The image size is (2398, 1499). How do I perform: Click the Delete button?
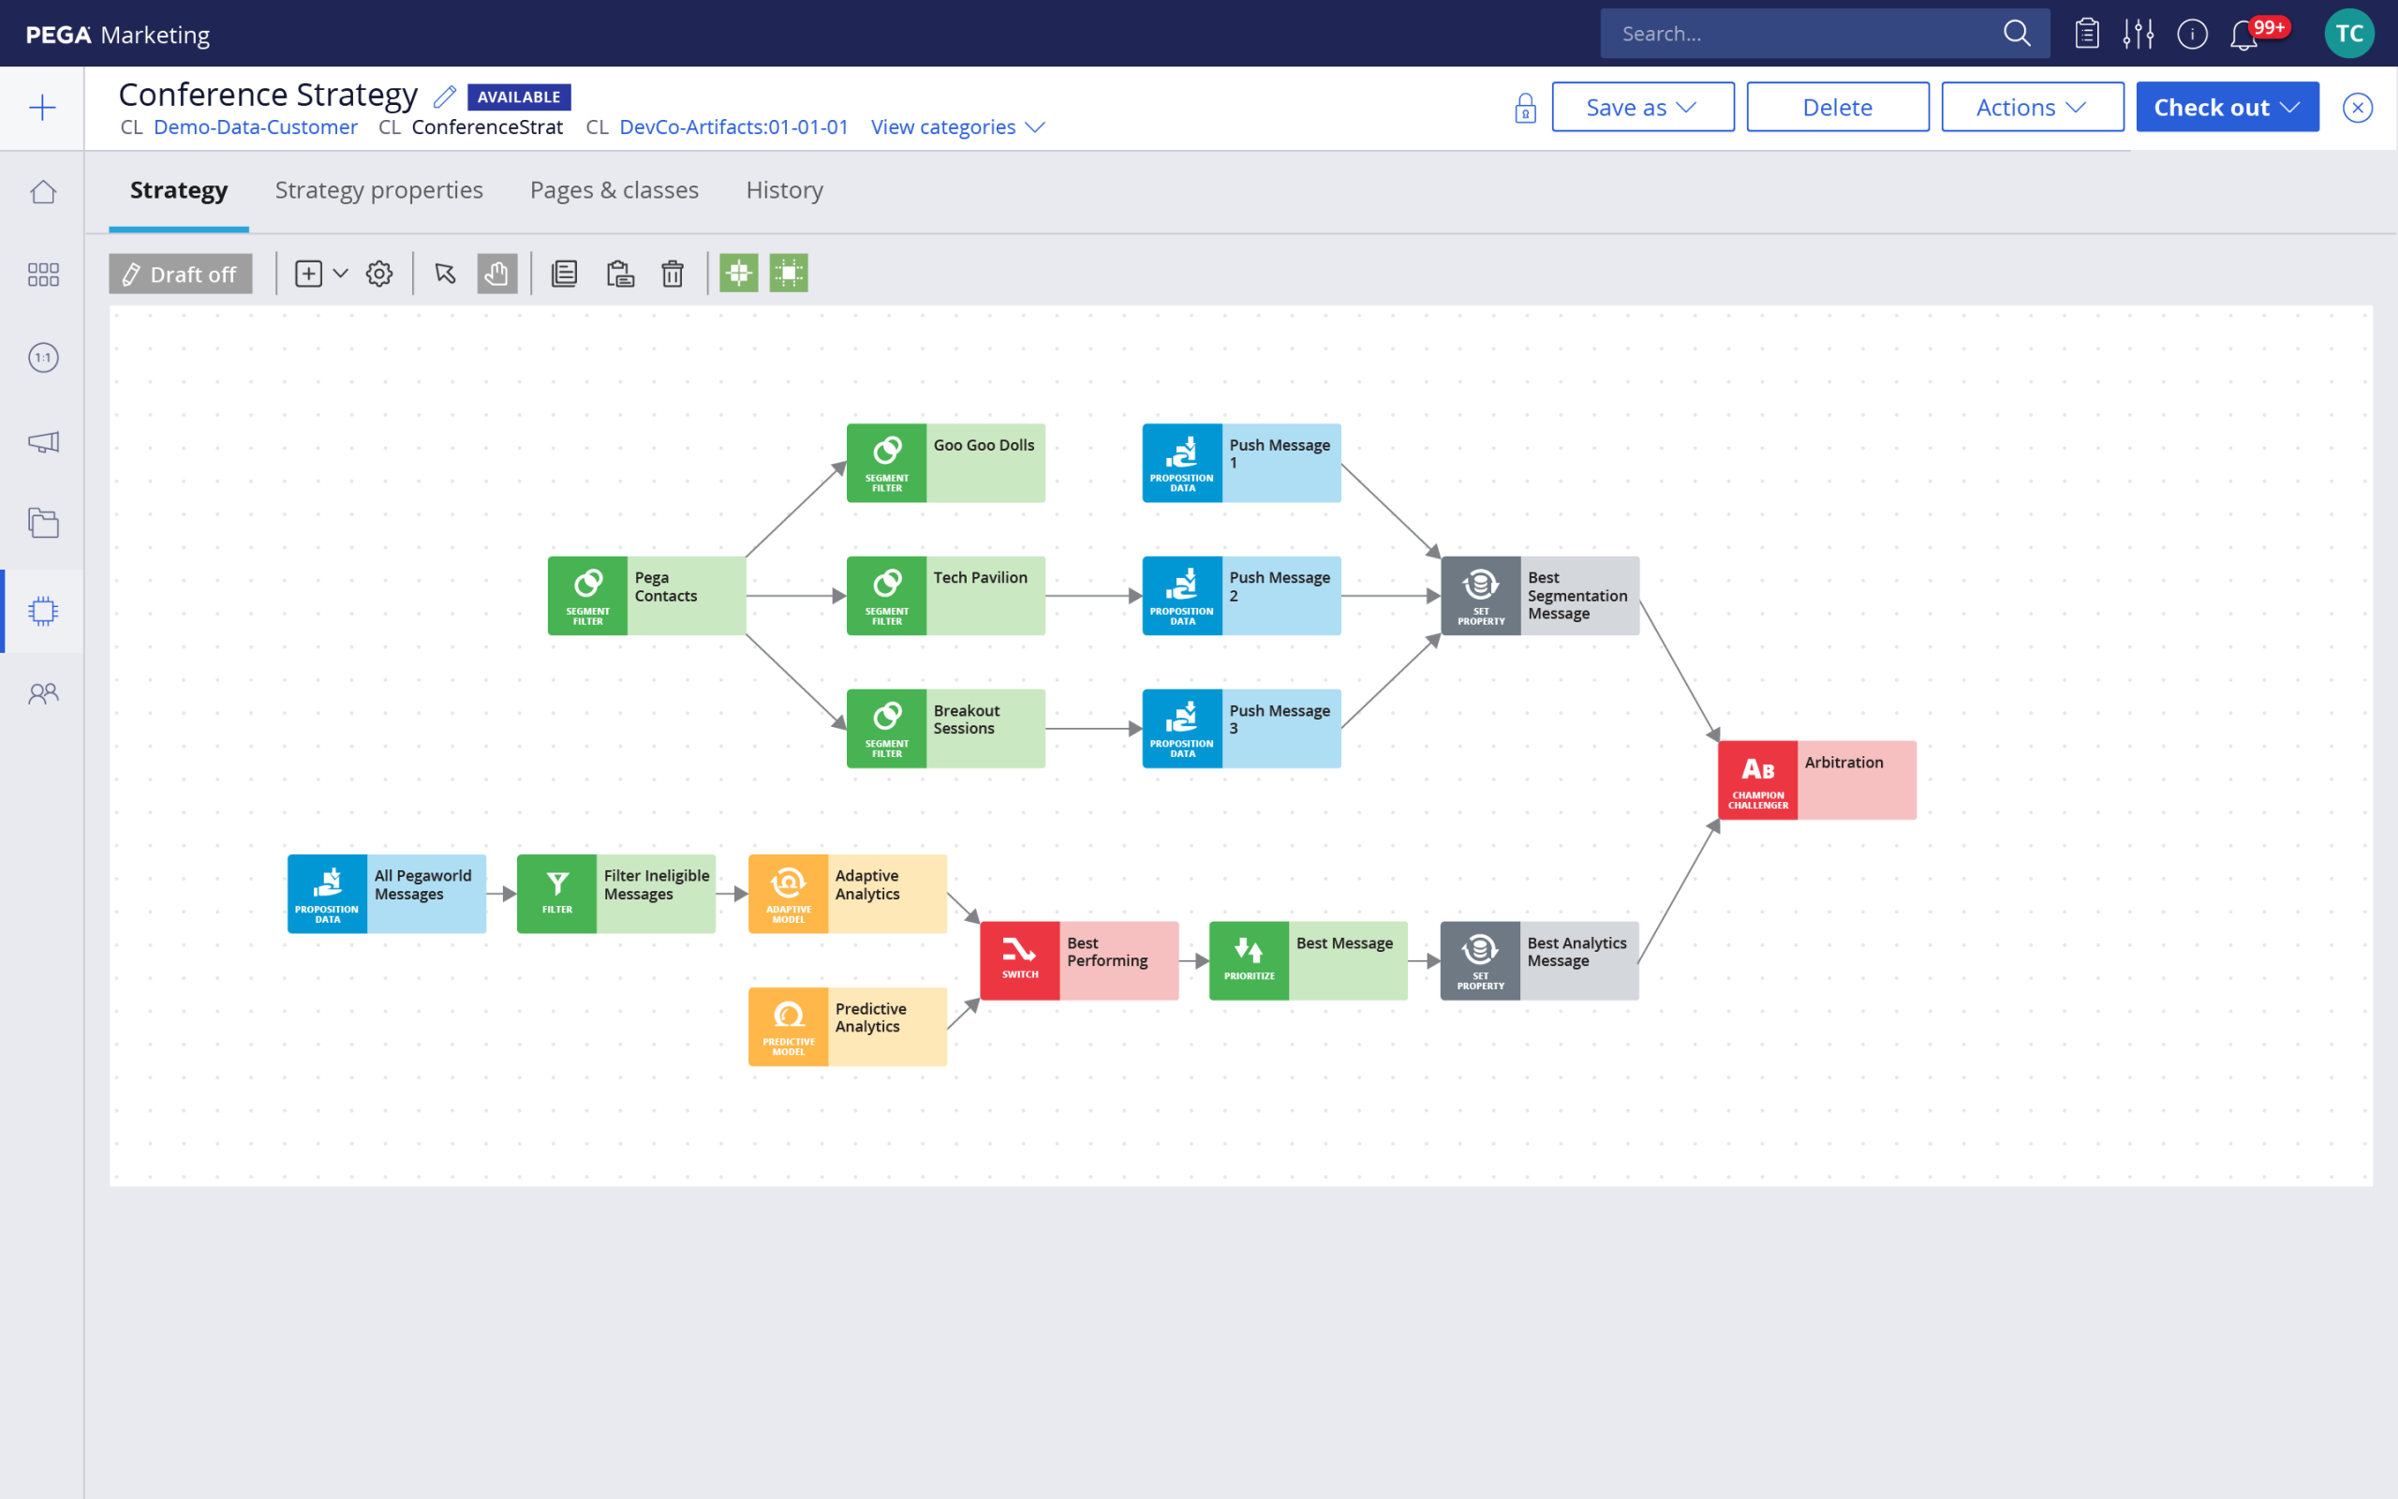click(1837, 105)
